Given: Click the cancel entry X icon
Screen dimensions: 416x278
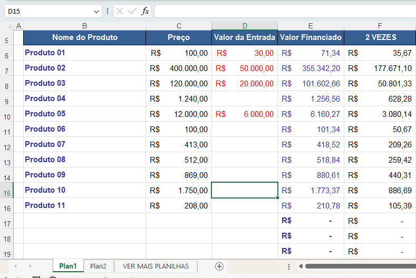Looking at the screenshot, I should [120, 11].
